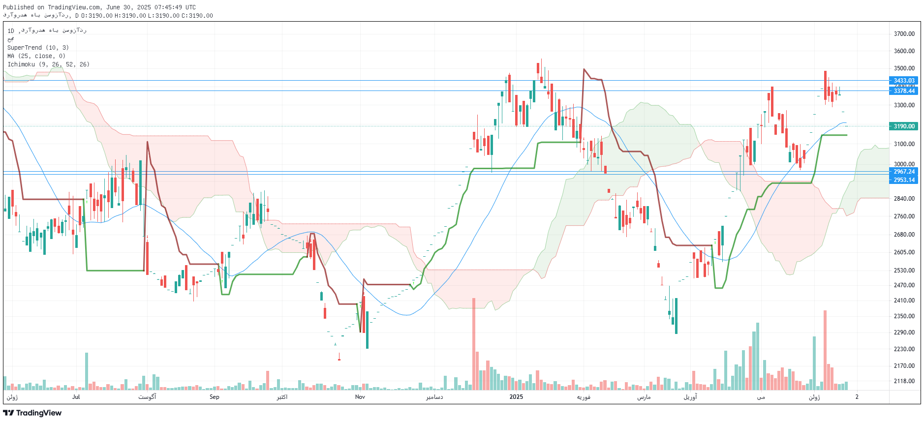This screenshot has width=924, height=422.
Task: Click the ژوئن label beside the می label
Action: tap(815, 397)
